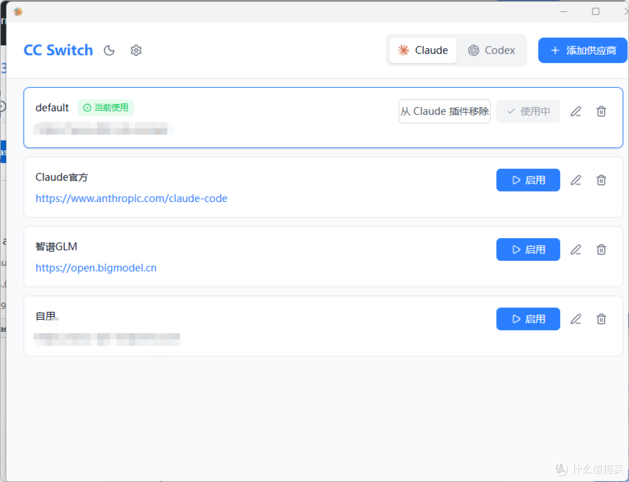Edit the default provider
This screenshot has width=629, height=482.
tap(576, 112)
